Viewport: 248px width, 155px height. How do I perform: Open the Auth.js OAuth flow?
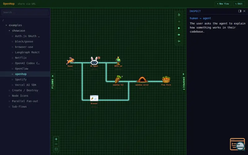click(x=27, y=36)
